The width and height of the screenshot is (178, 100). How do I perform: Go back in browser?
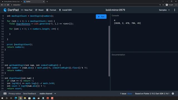(2, 5)
